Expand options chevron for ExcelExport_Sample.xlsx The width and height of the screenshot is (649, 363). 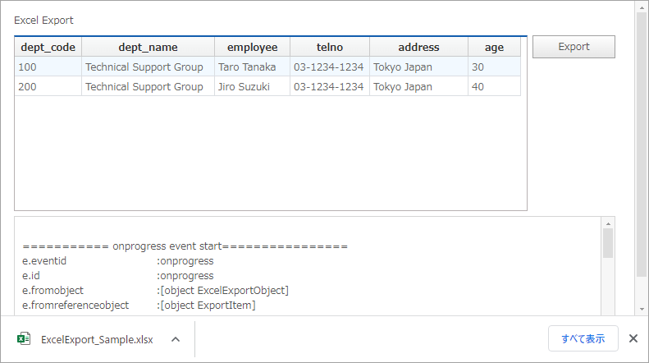(x=175, y=339)
